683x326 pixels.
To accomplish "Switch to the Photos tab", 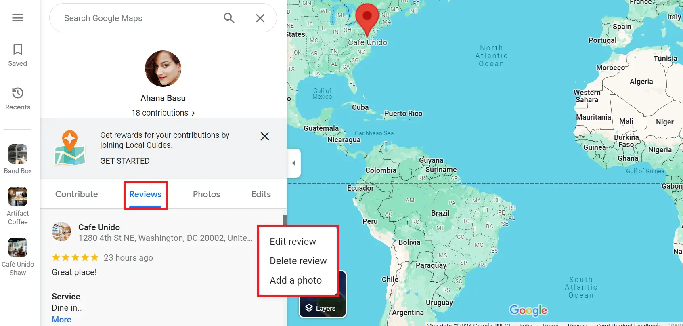I will [206, 194].
